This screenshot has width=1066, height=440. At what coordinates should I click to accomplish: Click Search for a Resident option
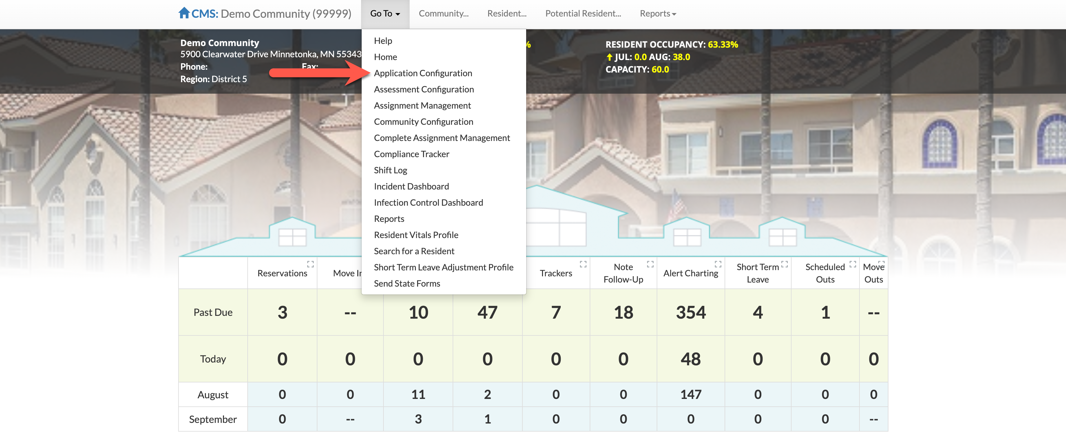[414, 251]
